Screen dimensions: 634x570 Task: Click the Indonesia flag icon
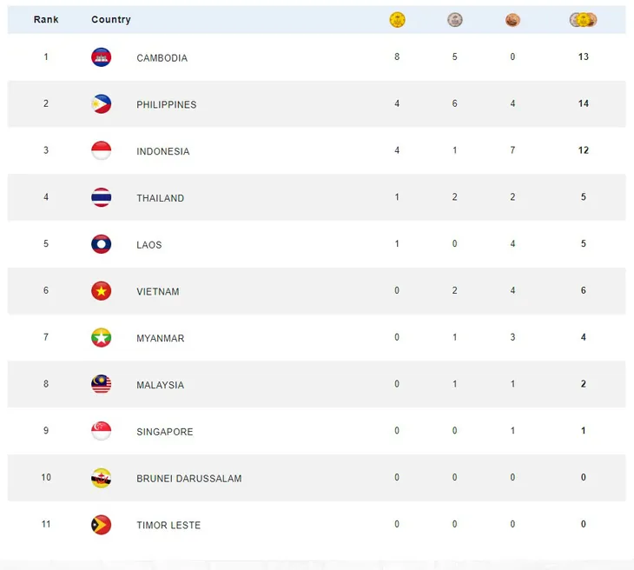(101, 150)
